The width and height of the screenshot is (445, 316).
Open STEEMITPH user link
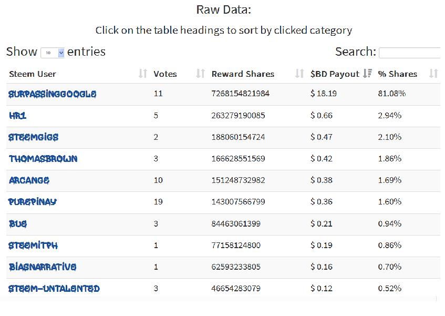(33, 246)
